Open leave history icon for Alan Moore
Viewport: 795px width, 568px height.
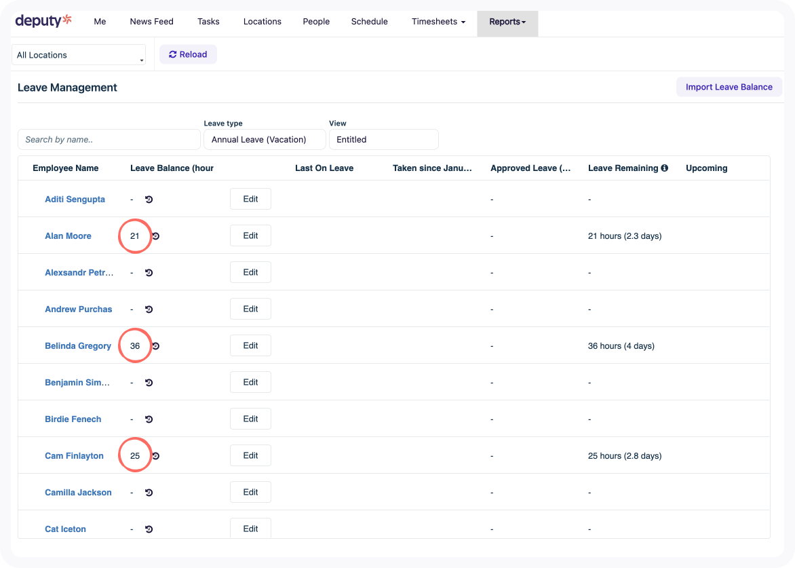coord(155,236)
